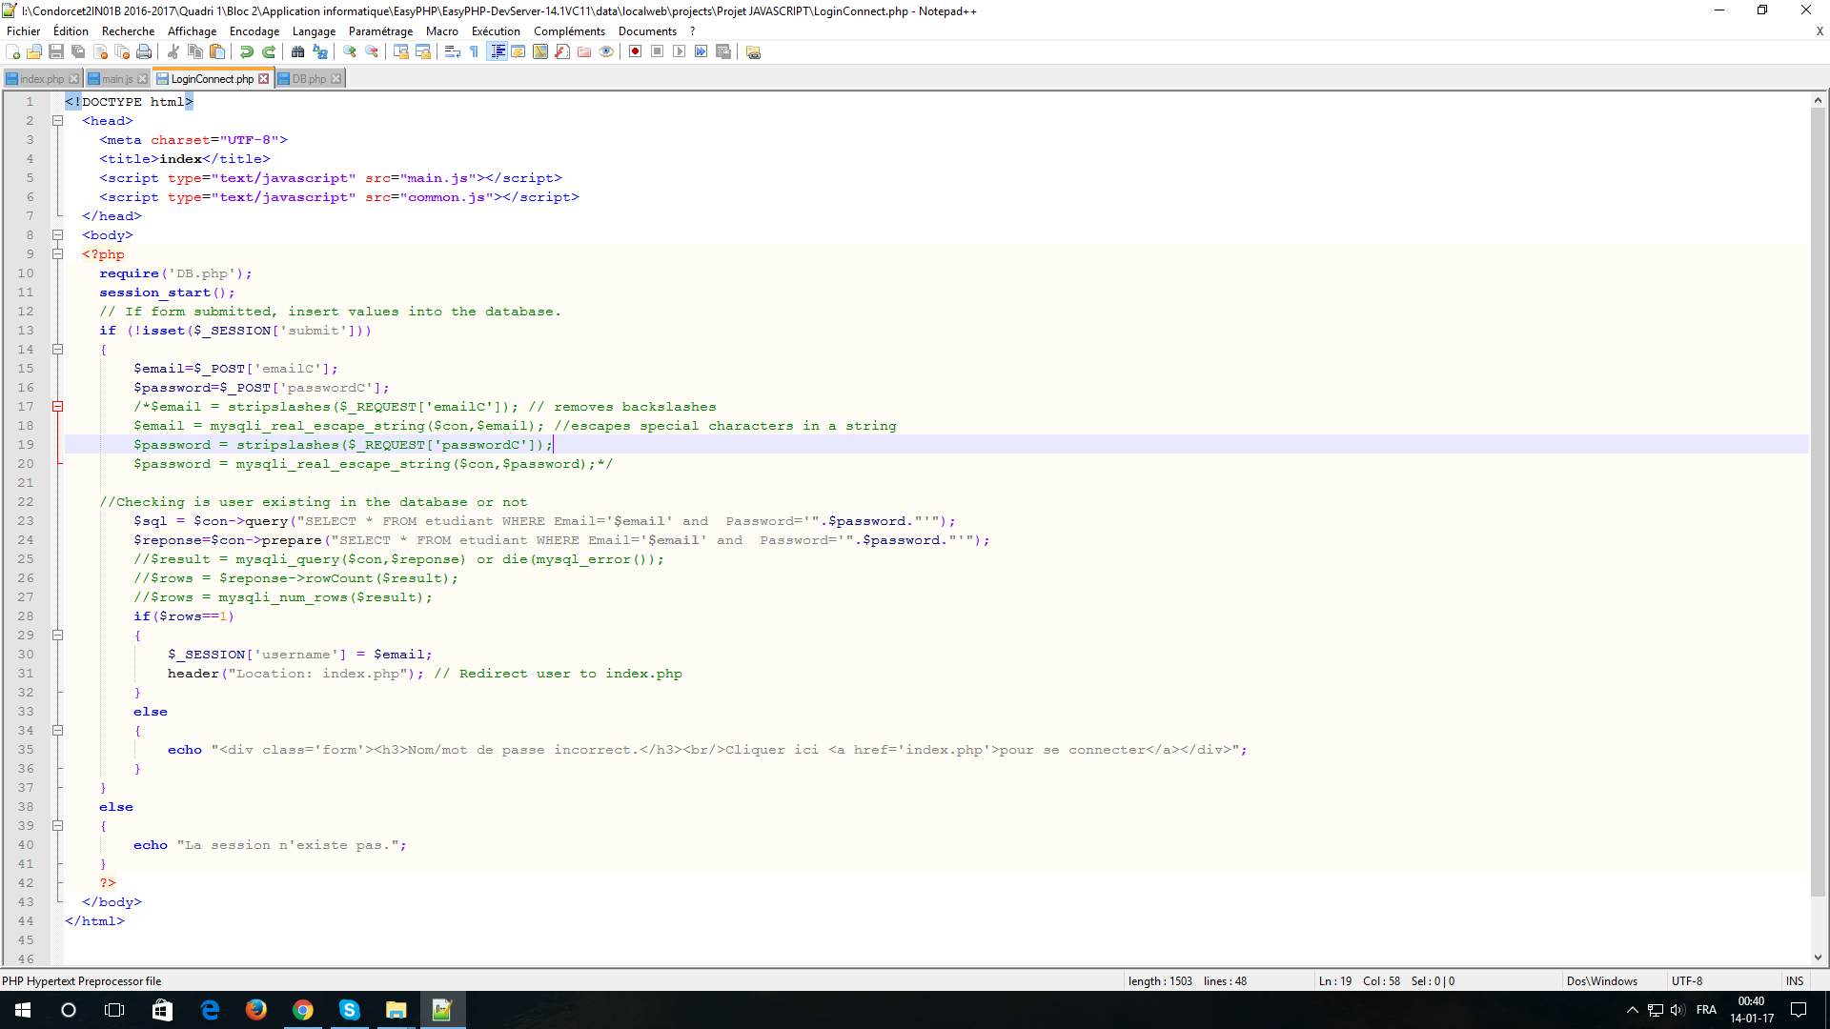1830x1029 pixels.
Task: Click the Close All documents icon
Action: click(122, 52)
